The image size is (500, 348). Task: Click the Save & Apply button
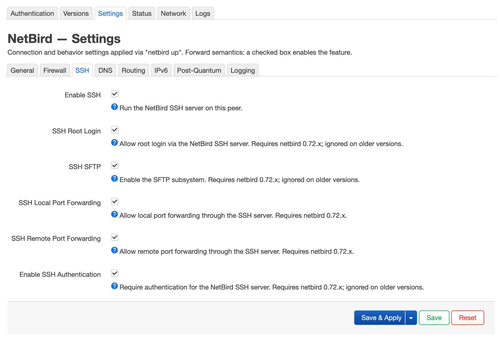(380, 318)
